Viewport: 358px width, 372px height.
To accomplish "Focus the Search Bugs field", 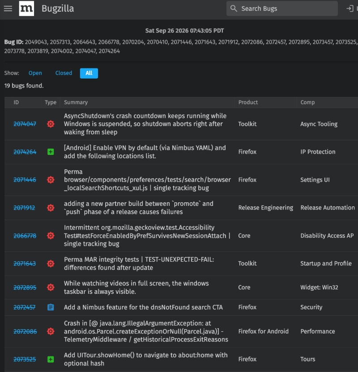I will pos(282,8).
